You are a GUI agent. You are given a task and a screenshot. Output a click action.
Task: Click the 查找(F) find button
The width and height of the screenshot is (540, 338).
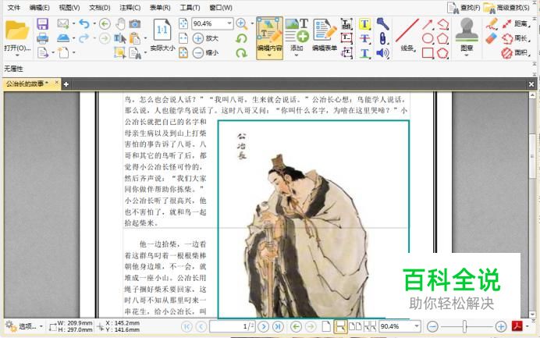(464, 7)
